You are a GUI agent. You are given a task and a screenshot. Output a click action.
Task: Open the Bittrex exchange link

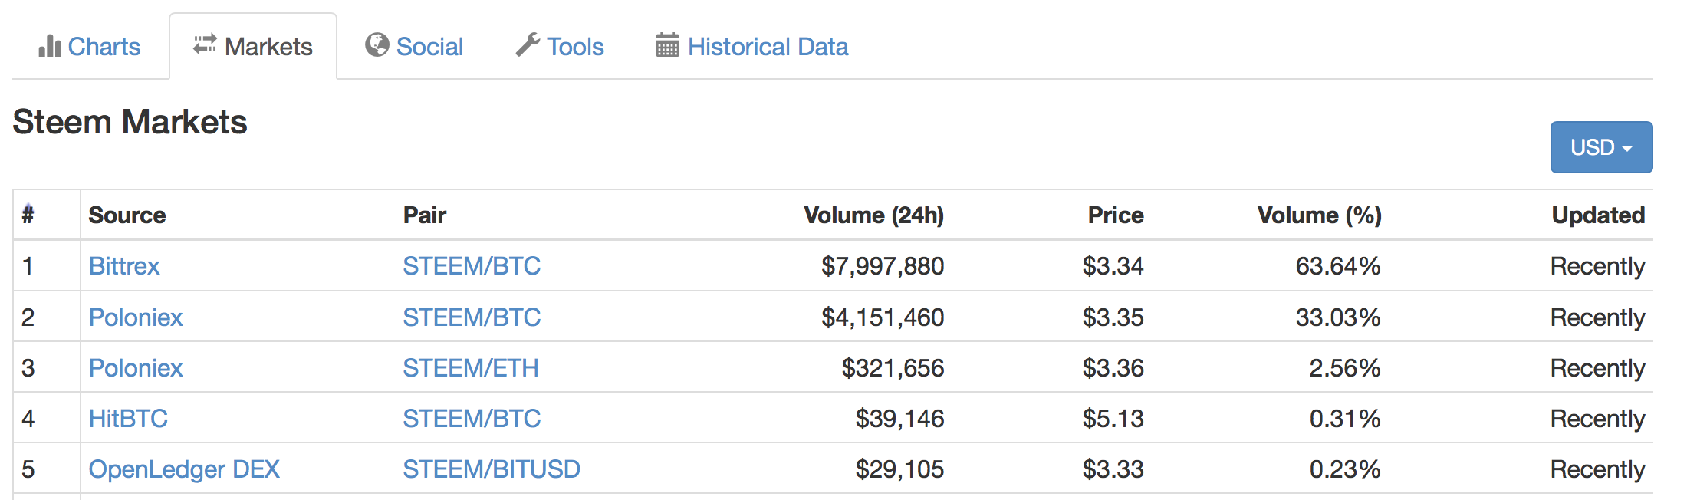[124, 266]
